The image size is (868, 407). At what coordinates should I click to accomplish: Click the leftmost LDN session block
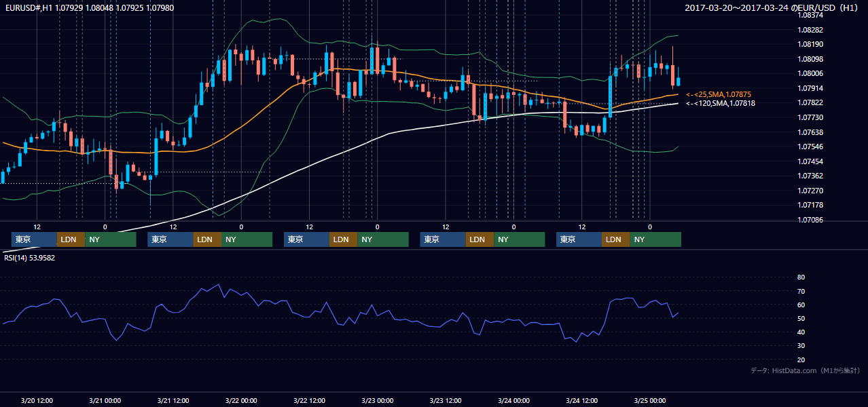pos(71,239)
